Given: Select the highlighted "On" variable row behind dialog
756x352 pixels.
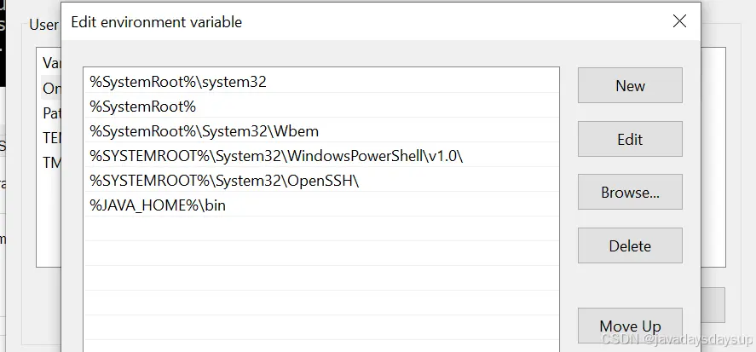Looking at the screenshot, I should click(51, 88).
